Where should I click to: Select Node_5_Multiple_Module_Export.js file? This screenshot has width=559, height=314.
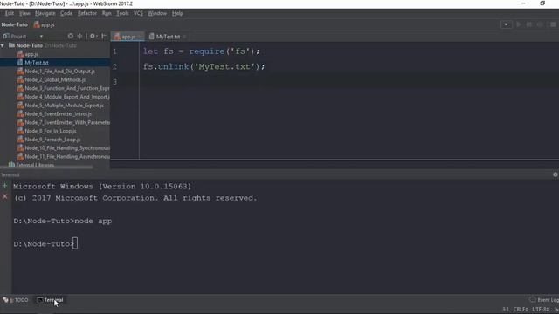[64, 106]
